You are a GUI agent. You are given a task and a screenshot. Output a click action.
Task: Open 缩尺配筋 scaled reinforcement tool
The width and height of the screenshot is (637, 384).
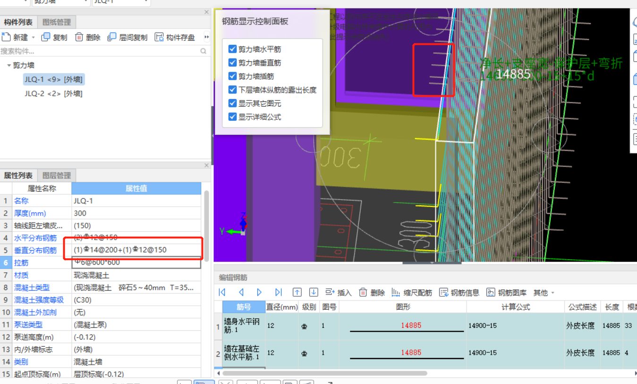[x=412, y=292]
